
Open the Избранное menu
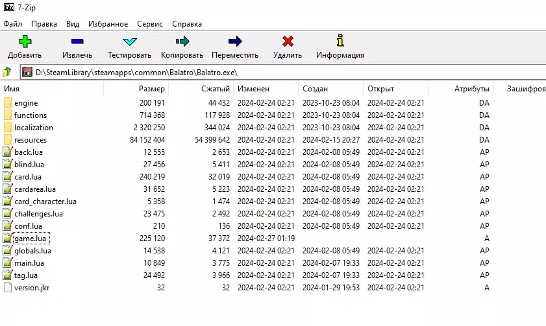108,24
